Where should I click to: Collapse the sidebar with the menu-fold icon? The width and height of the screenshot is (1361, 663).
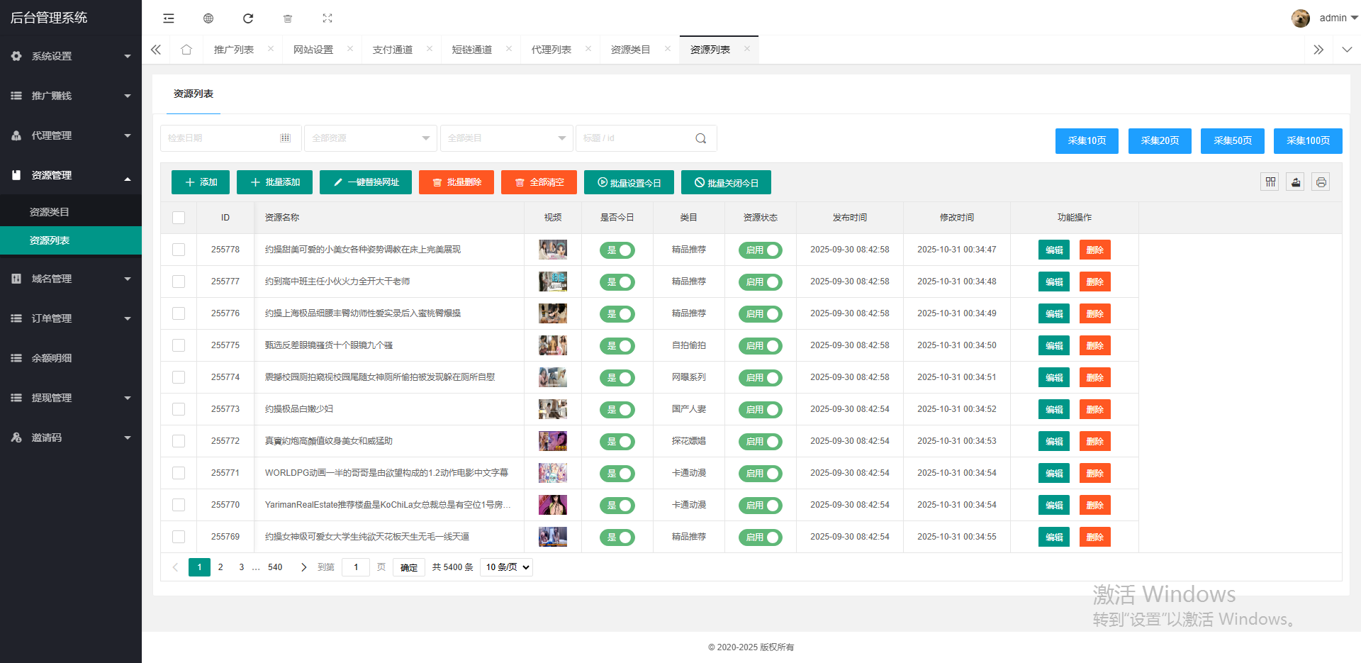click(x=169, y=18)
